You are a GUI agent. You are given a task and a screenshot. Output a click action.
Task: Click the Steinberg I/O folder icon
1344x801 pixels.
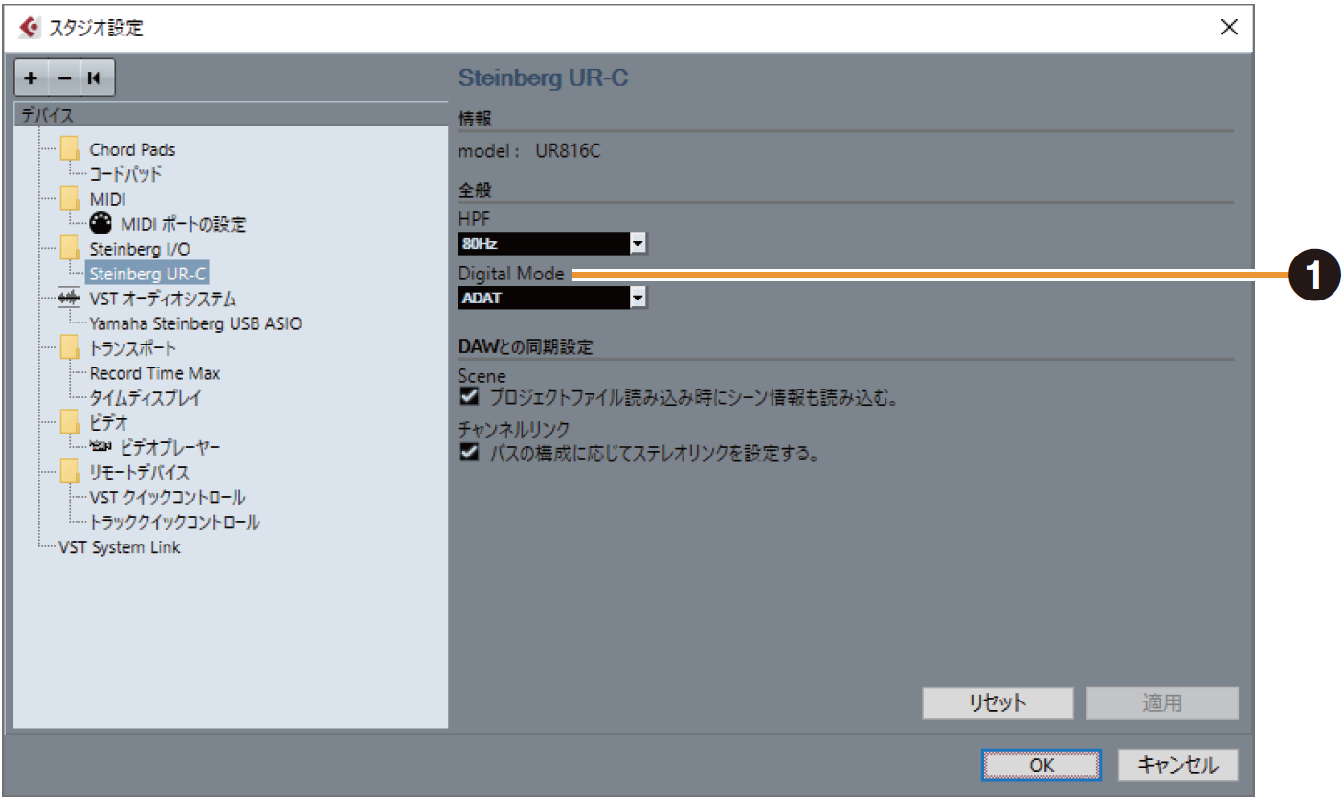click(x=70, y=249)
